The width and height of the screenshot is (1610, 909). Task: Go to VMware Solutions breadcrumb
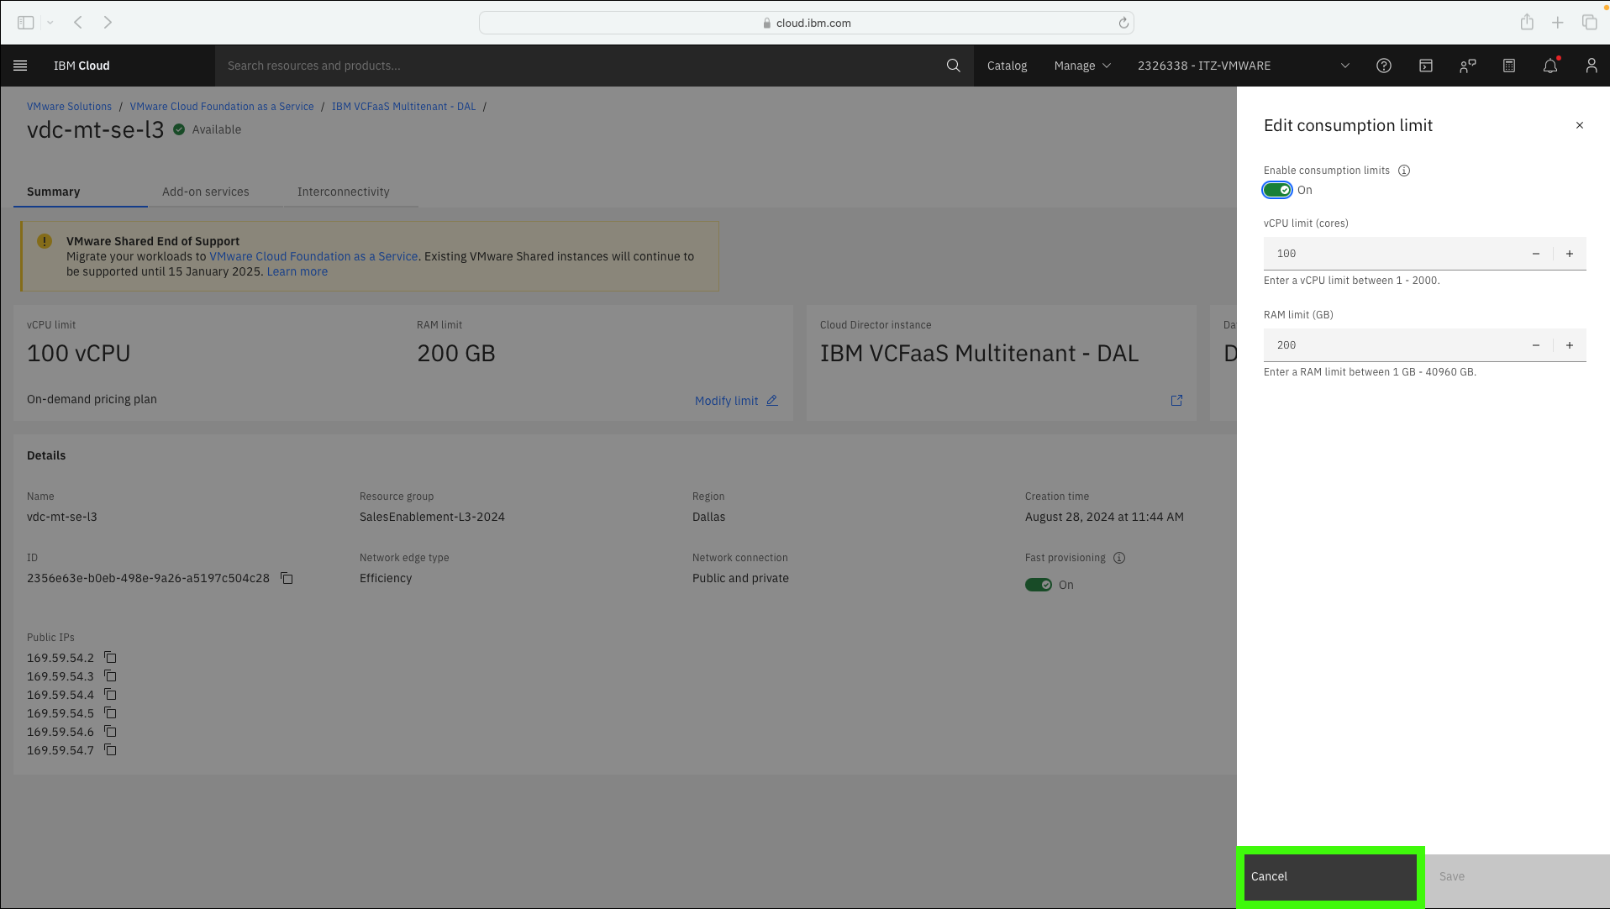point(69,107)
